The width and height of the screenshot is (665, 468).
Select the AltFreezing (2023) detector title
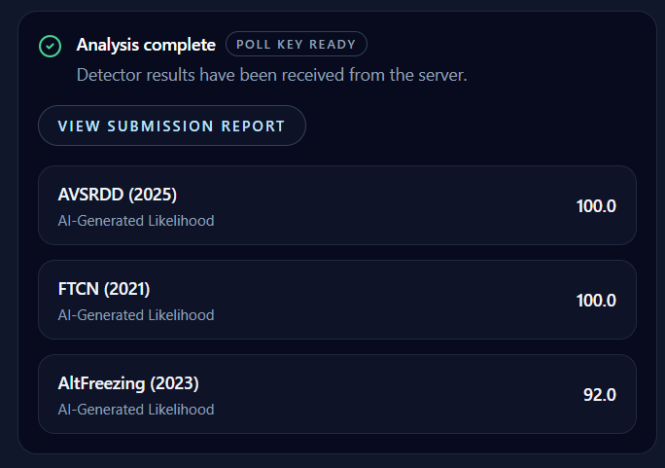[128, 382]
